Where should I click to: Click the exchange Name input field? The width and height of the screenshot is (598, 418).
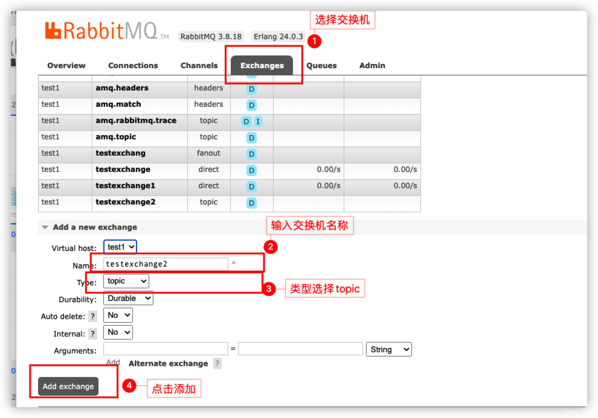[x=166, y=264]
